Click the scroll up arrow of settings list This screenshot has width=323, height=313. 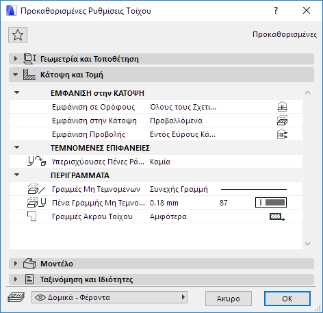click(307, 92)
